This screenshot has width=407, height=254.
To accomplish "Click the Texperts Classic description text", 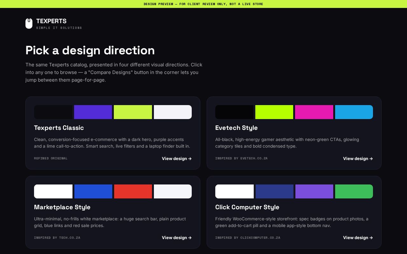I will click(112, 143).
